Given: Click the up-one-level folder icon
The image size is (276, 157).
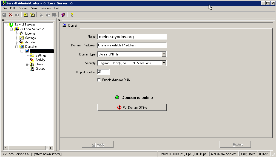Looking at the screenshot, I should point(26,15).
